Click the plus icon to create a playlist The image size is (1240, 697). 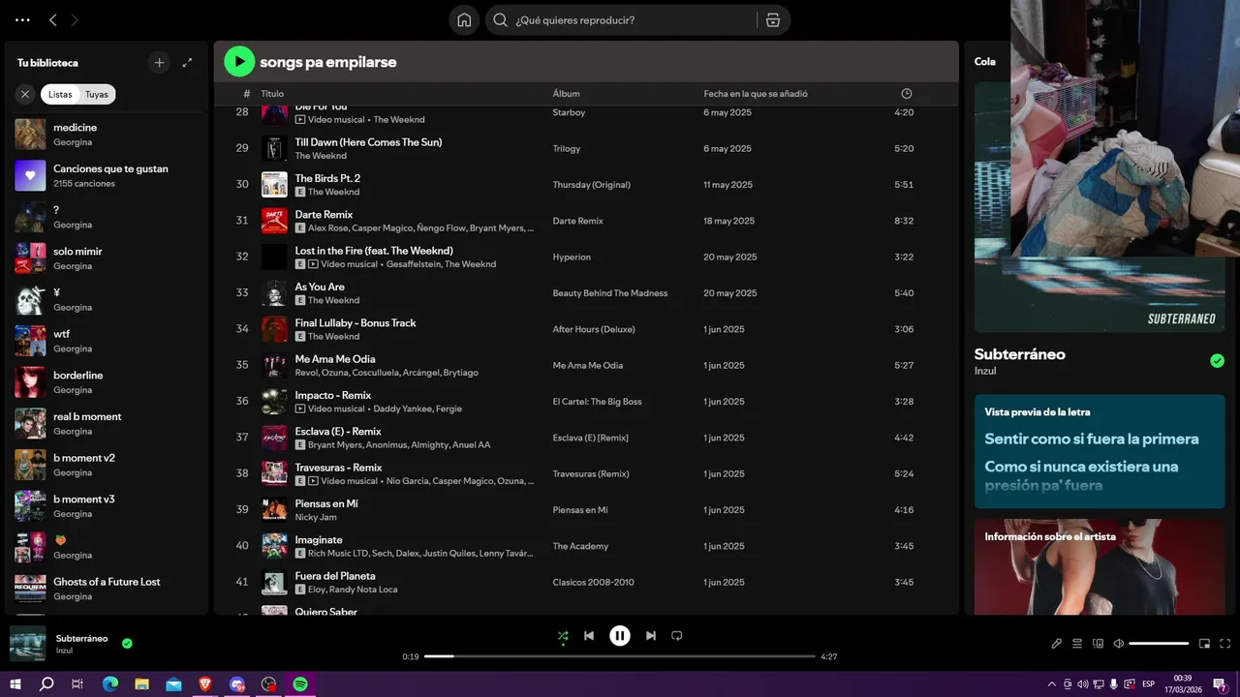click(x=160, y=62)
